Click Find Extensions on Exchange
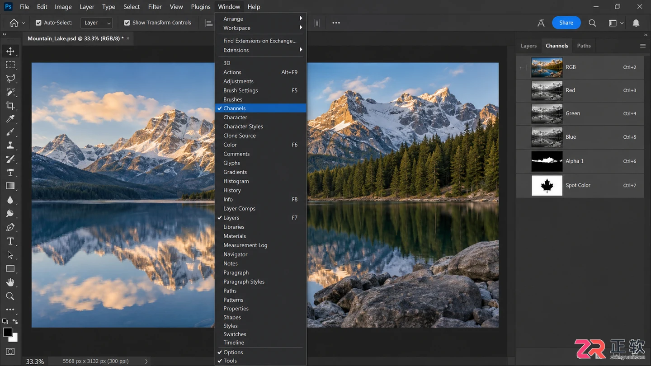This screenshot has width=651, height=366. [261, 41]
